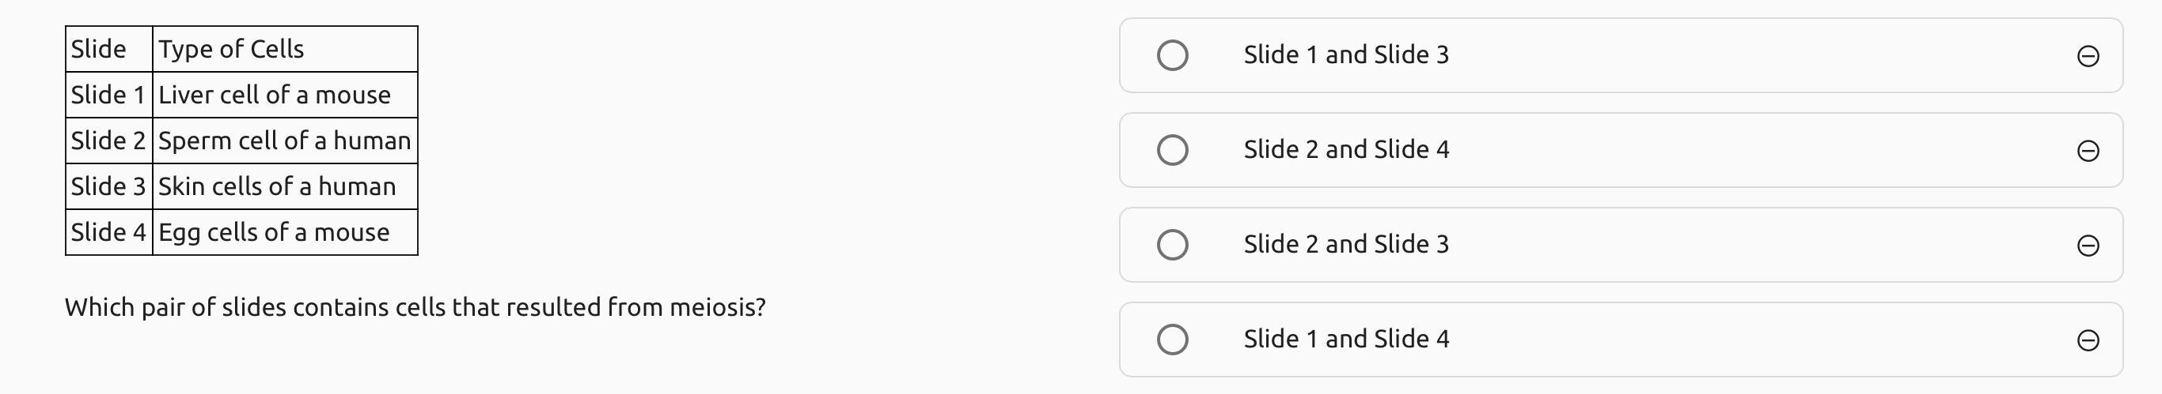Click the 'Slide 4' row label cell
Screen dimensions: 2162x394
coord(108,233)
